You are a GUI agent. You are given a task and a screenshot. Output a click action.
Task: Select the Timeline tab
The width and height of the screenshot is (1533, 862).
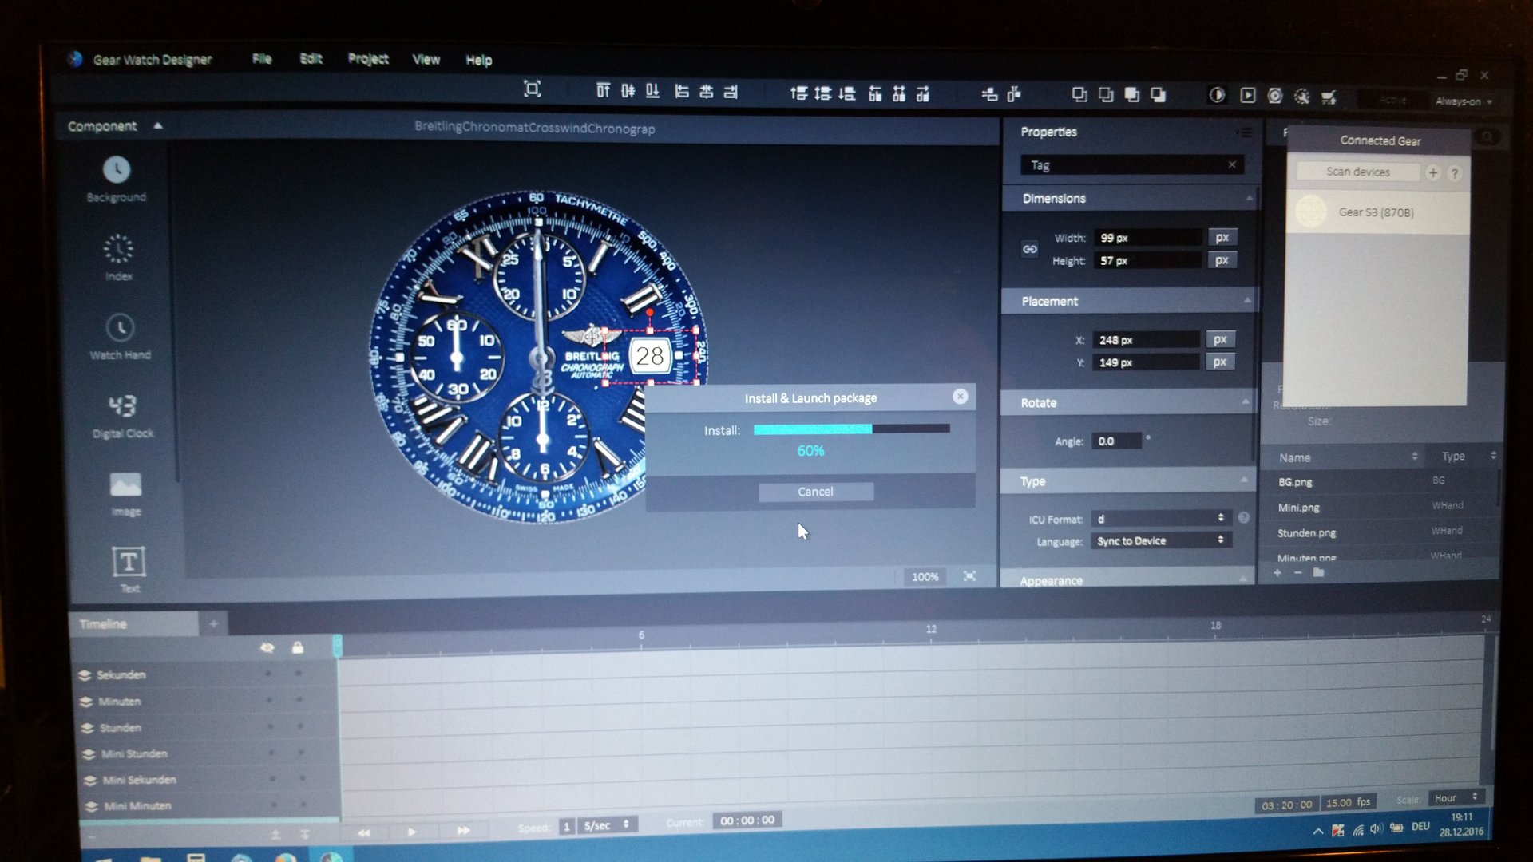133,623
